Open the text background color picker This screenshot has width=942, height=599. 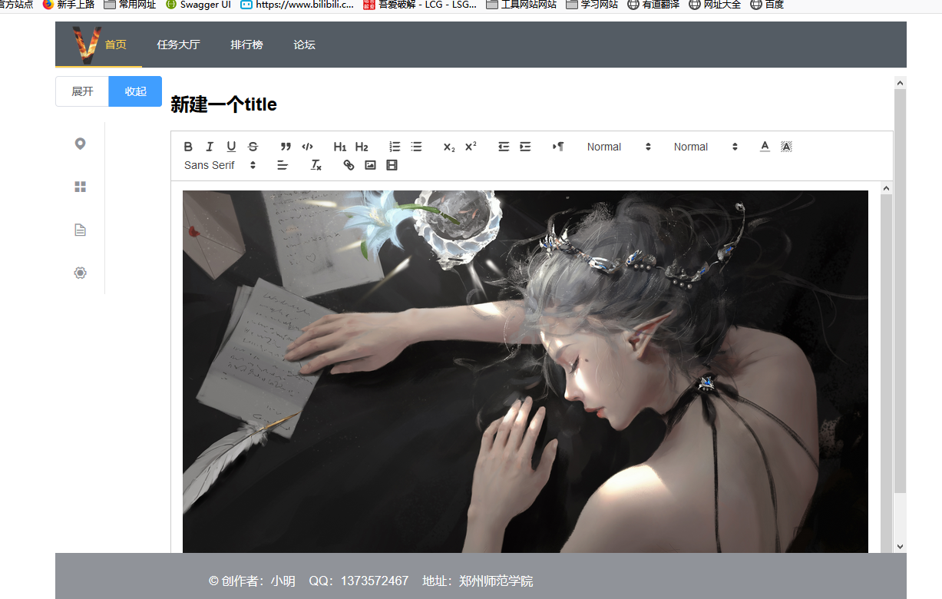pyautogui.click(x=786, y=147)
